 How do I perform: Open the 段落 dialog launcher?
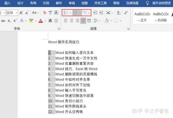[x=128, y=29]
